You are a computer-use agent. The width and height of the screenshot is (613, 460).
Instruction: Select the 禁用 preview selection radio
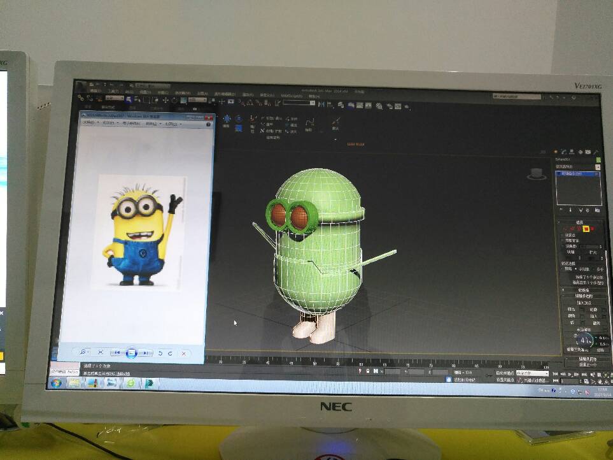[x=563, y=269]
